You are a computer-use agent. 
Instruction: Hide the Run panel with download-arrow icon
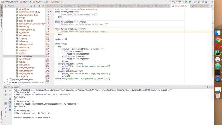212,87
